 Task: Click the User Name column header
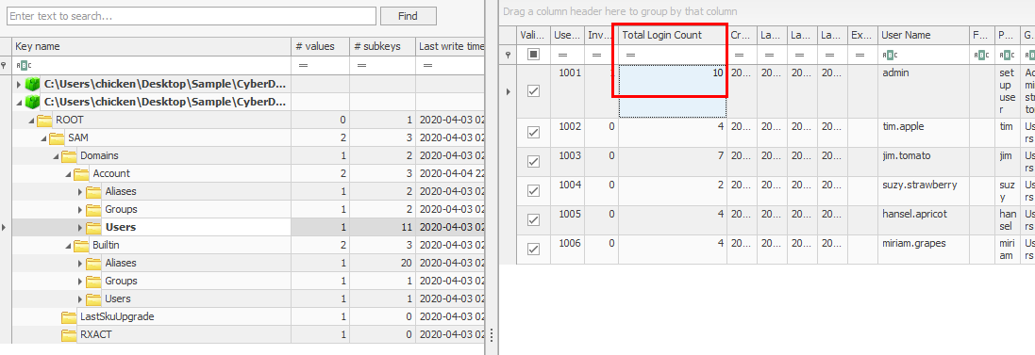click(x=924, y=35)
